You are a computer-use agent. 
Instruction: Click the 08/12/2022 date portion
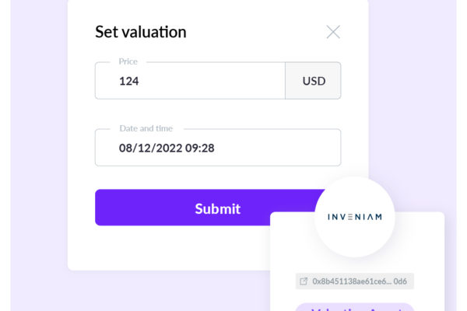pyautogui.click(x=150, y=148)
